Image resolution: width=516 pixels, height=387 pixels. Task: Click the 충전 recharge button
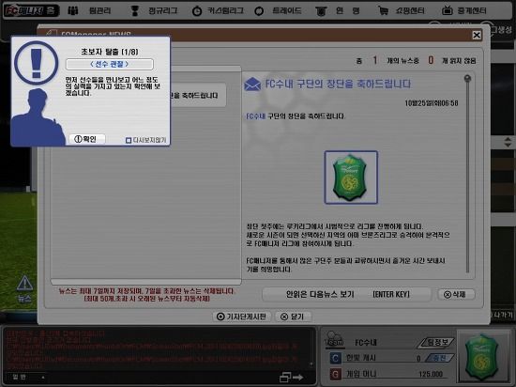[x=440, y=358]
